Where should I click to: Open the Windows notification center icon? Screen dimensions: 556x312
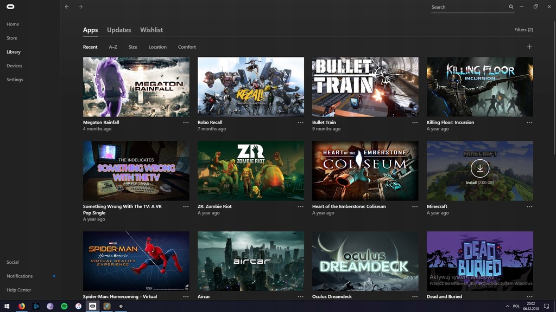(546, 306)
